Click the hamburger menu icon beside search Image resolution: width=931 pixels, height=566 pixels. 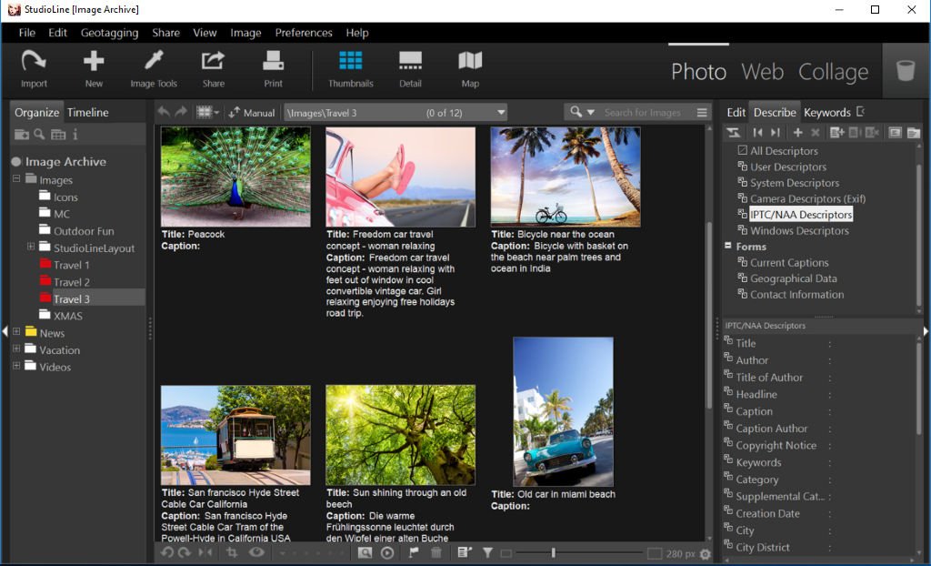[x=702, y=112]
